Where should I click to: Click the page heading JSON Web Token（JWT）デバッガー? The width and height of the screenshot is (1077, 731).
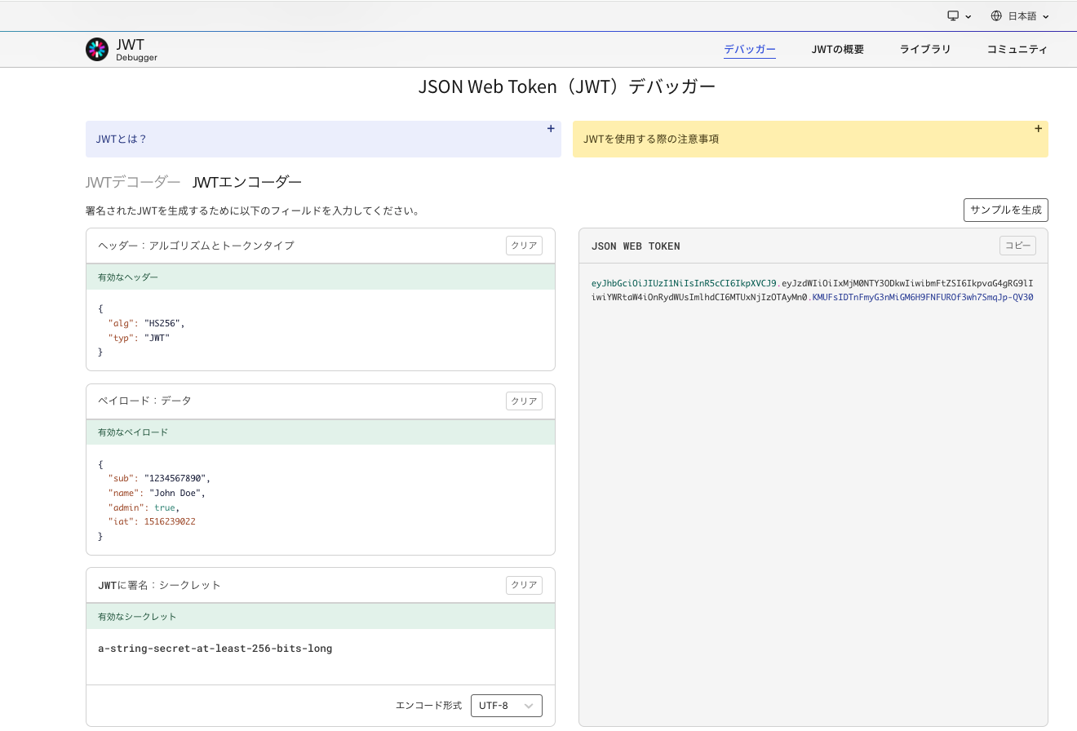pyautogui.click(x=567, y=86)
